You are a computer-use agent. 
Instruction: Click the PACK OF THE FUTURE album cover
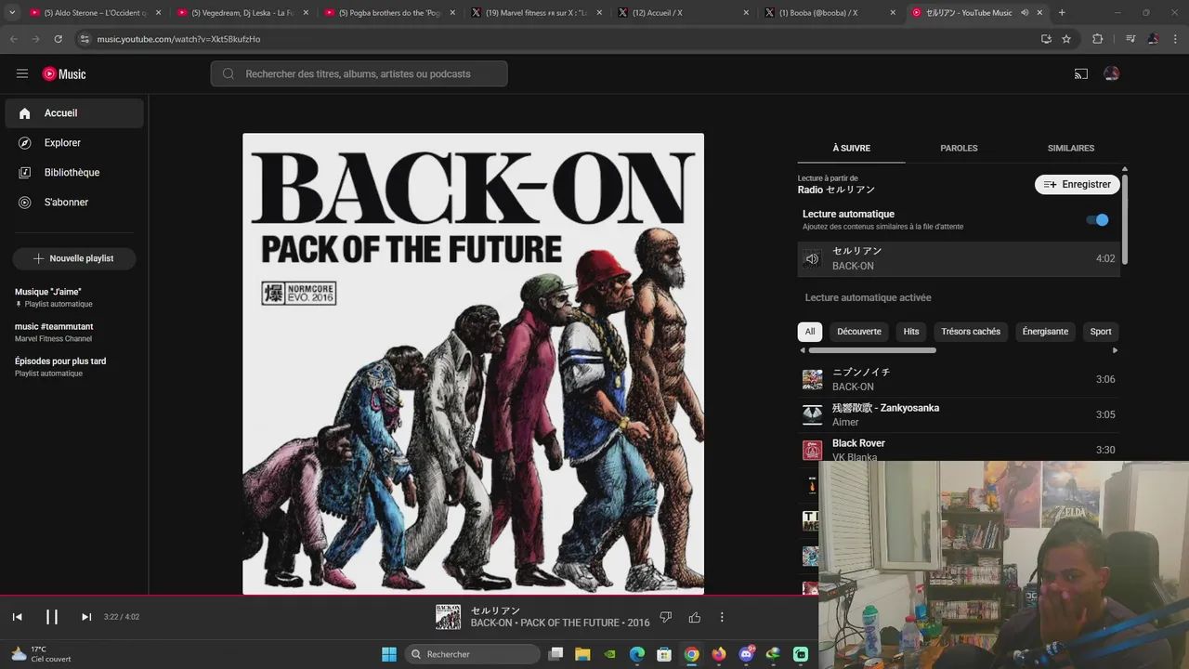click(x=473, y=363)
